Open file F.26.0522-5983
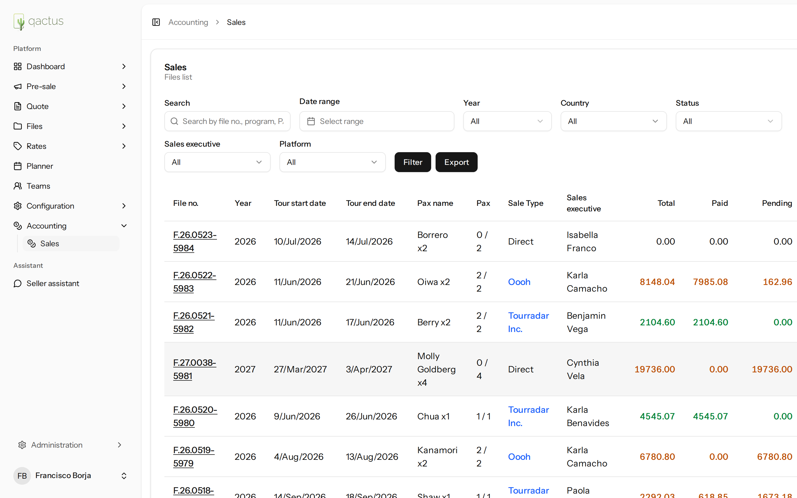797x498 pixels. 195,282
